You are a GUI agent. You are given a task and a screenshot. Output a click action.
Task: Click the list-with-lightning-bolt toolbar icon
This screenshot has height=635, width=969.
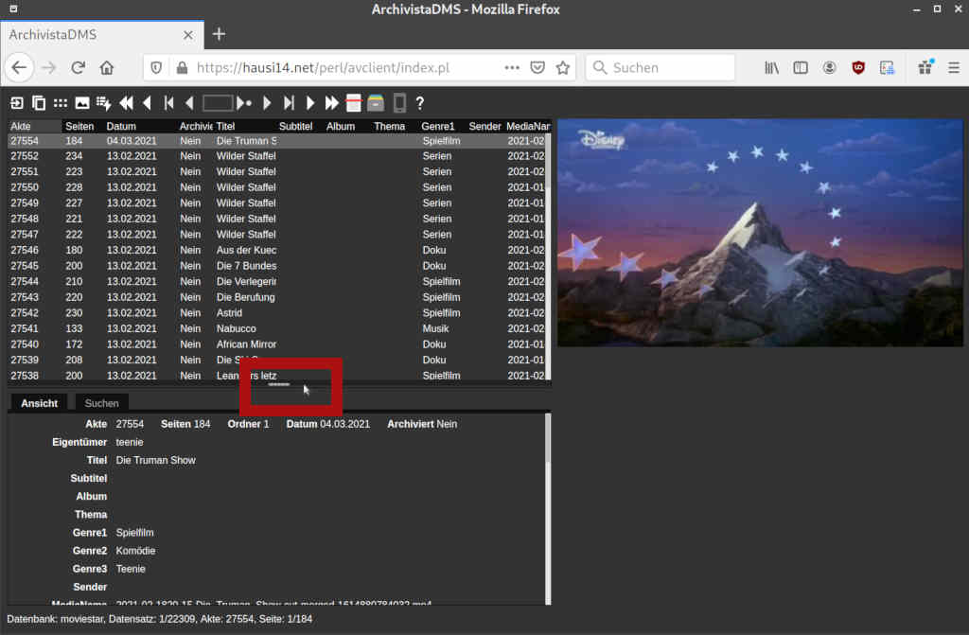(x=103, y=103)
